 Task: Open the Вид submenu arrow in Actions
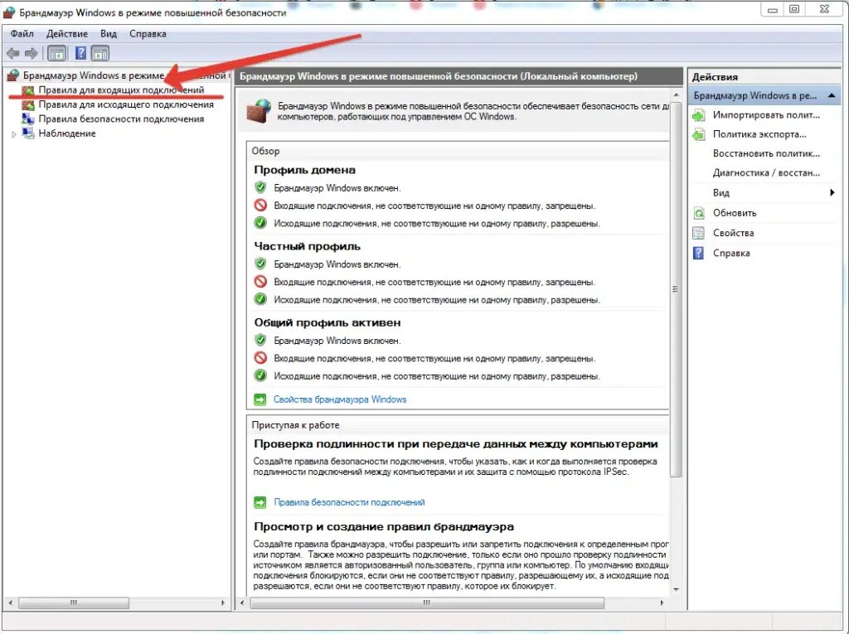pos(832,193)
